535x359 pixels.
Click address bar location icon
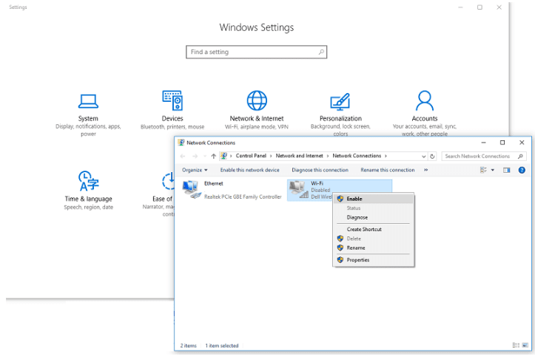tap(223, 156)
